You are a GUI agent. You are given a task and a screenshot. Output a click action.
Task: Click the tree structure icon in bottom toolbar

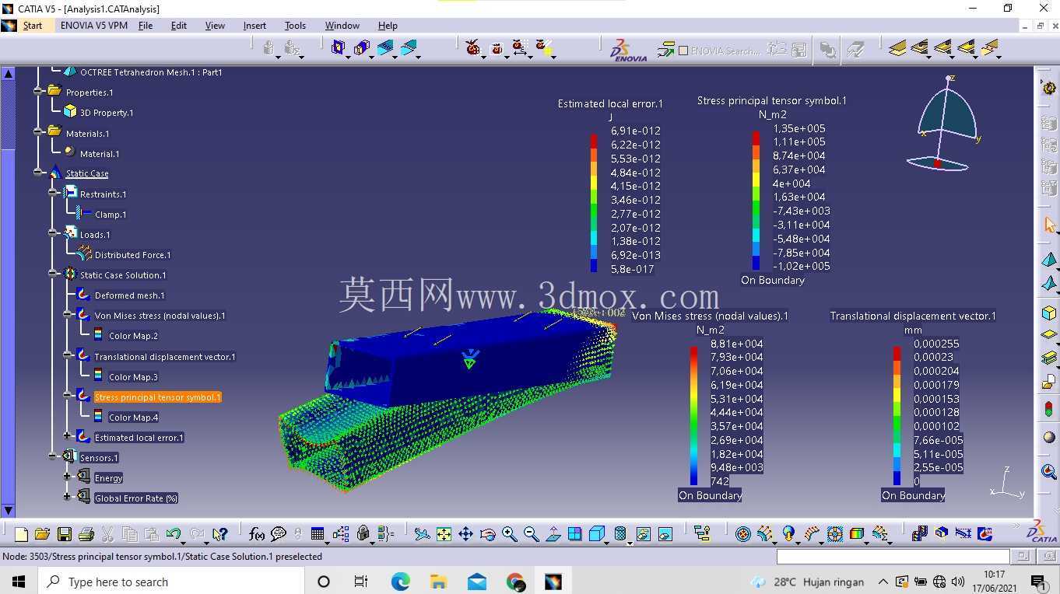[702, 534]
